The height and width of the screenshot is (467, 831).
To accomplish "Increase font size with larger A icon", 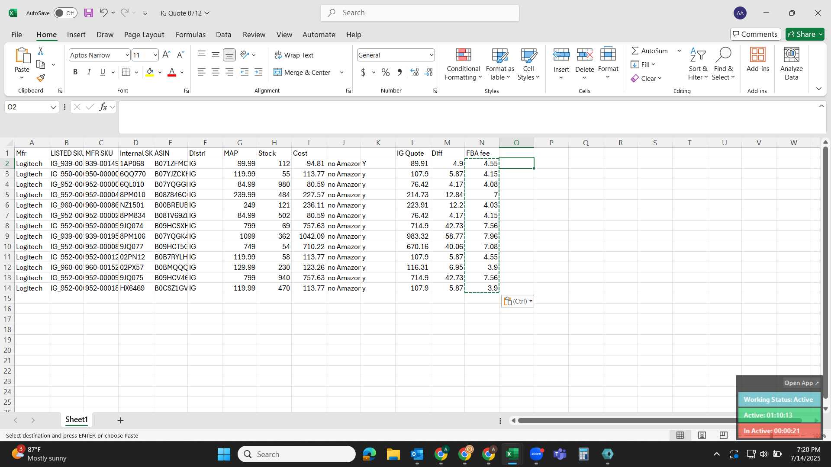I will (x=166, y=55).
